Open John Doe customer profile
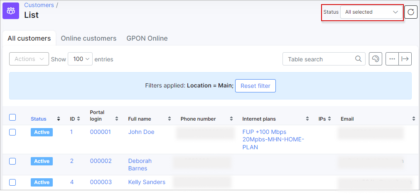The width and height of the screenshot is (420, 194). [x=141, y=132]
